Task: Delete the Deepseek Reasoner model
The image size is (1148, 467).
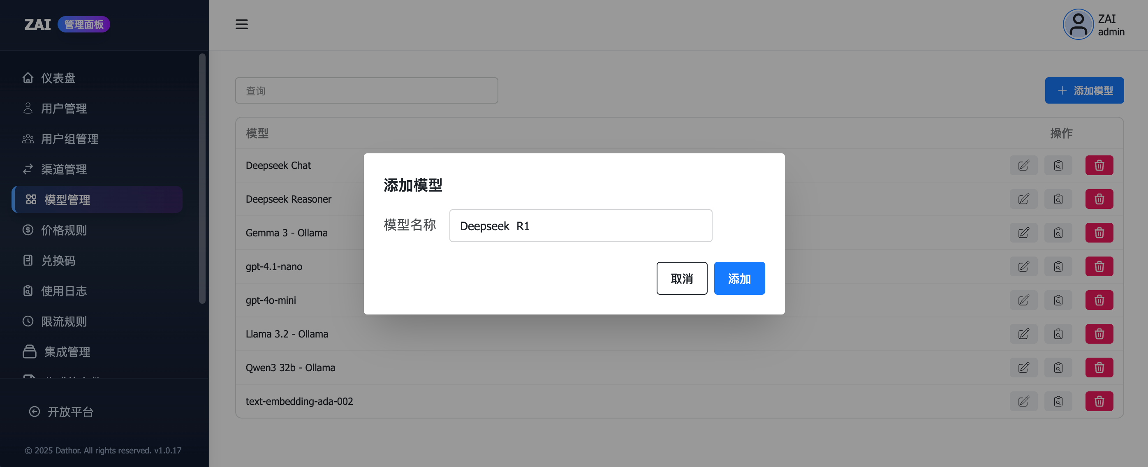Action: click(1099, 199)
